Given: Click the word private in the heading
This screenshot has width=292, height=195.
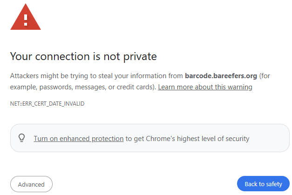Looking at the screenshot, I should pyautogui.click(x=140, y=57).
